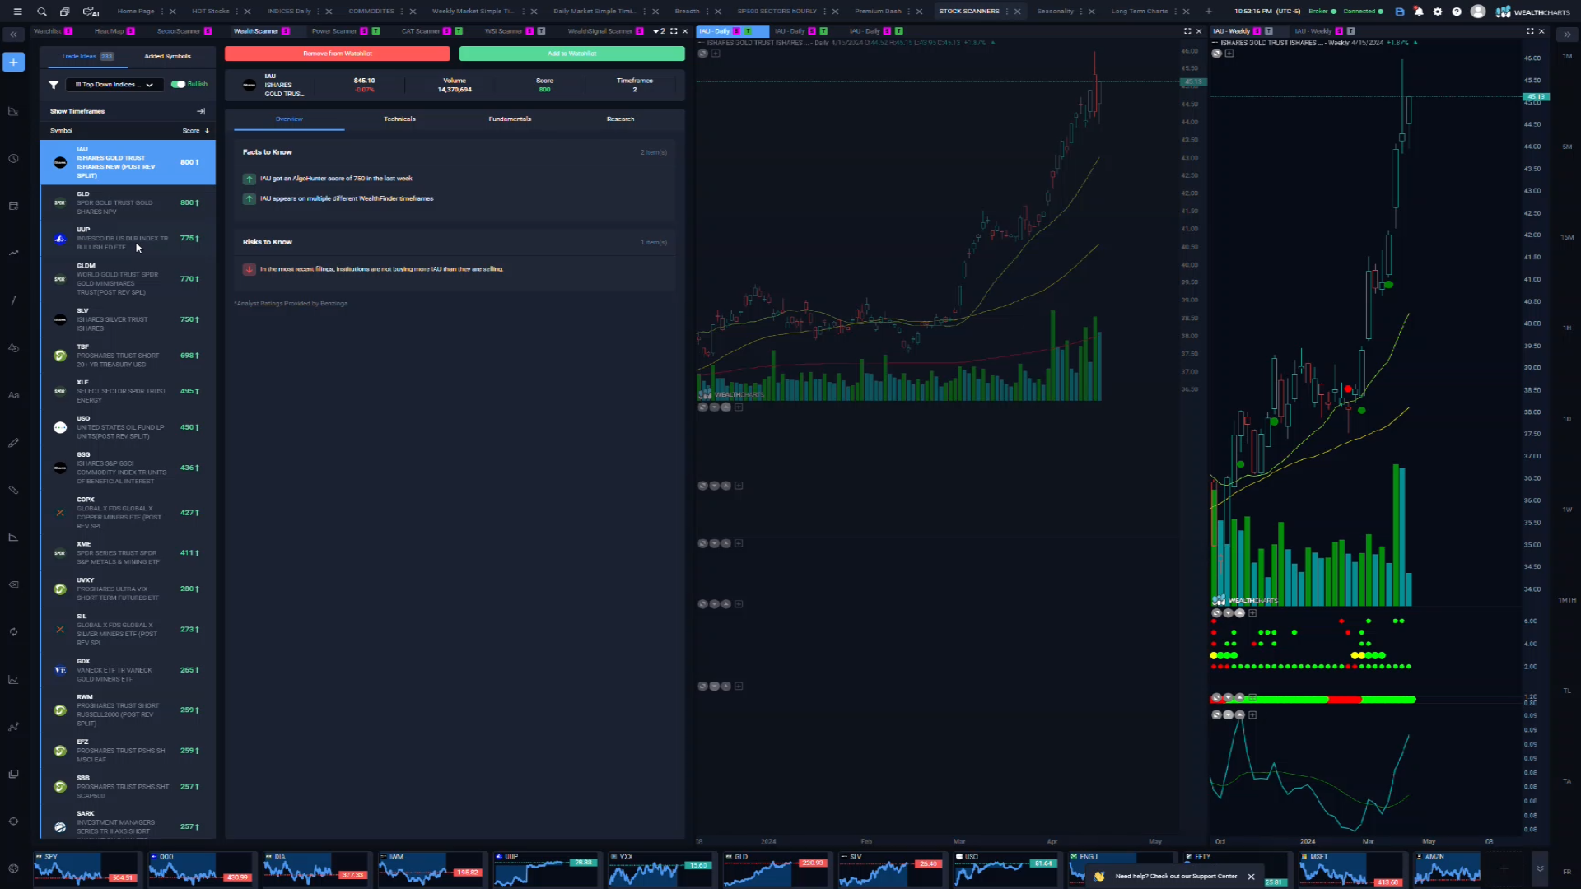The height and width of the screenshot is (889, 1581).
Task: Open options menu for STOCK SCANNERS tab
Action: 1007,12
